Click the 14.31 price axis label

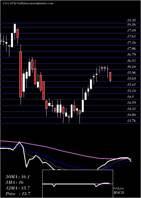[131, 109]
